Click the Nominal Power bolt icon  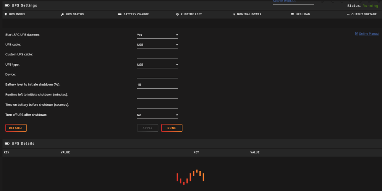pos(235,15)
